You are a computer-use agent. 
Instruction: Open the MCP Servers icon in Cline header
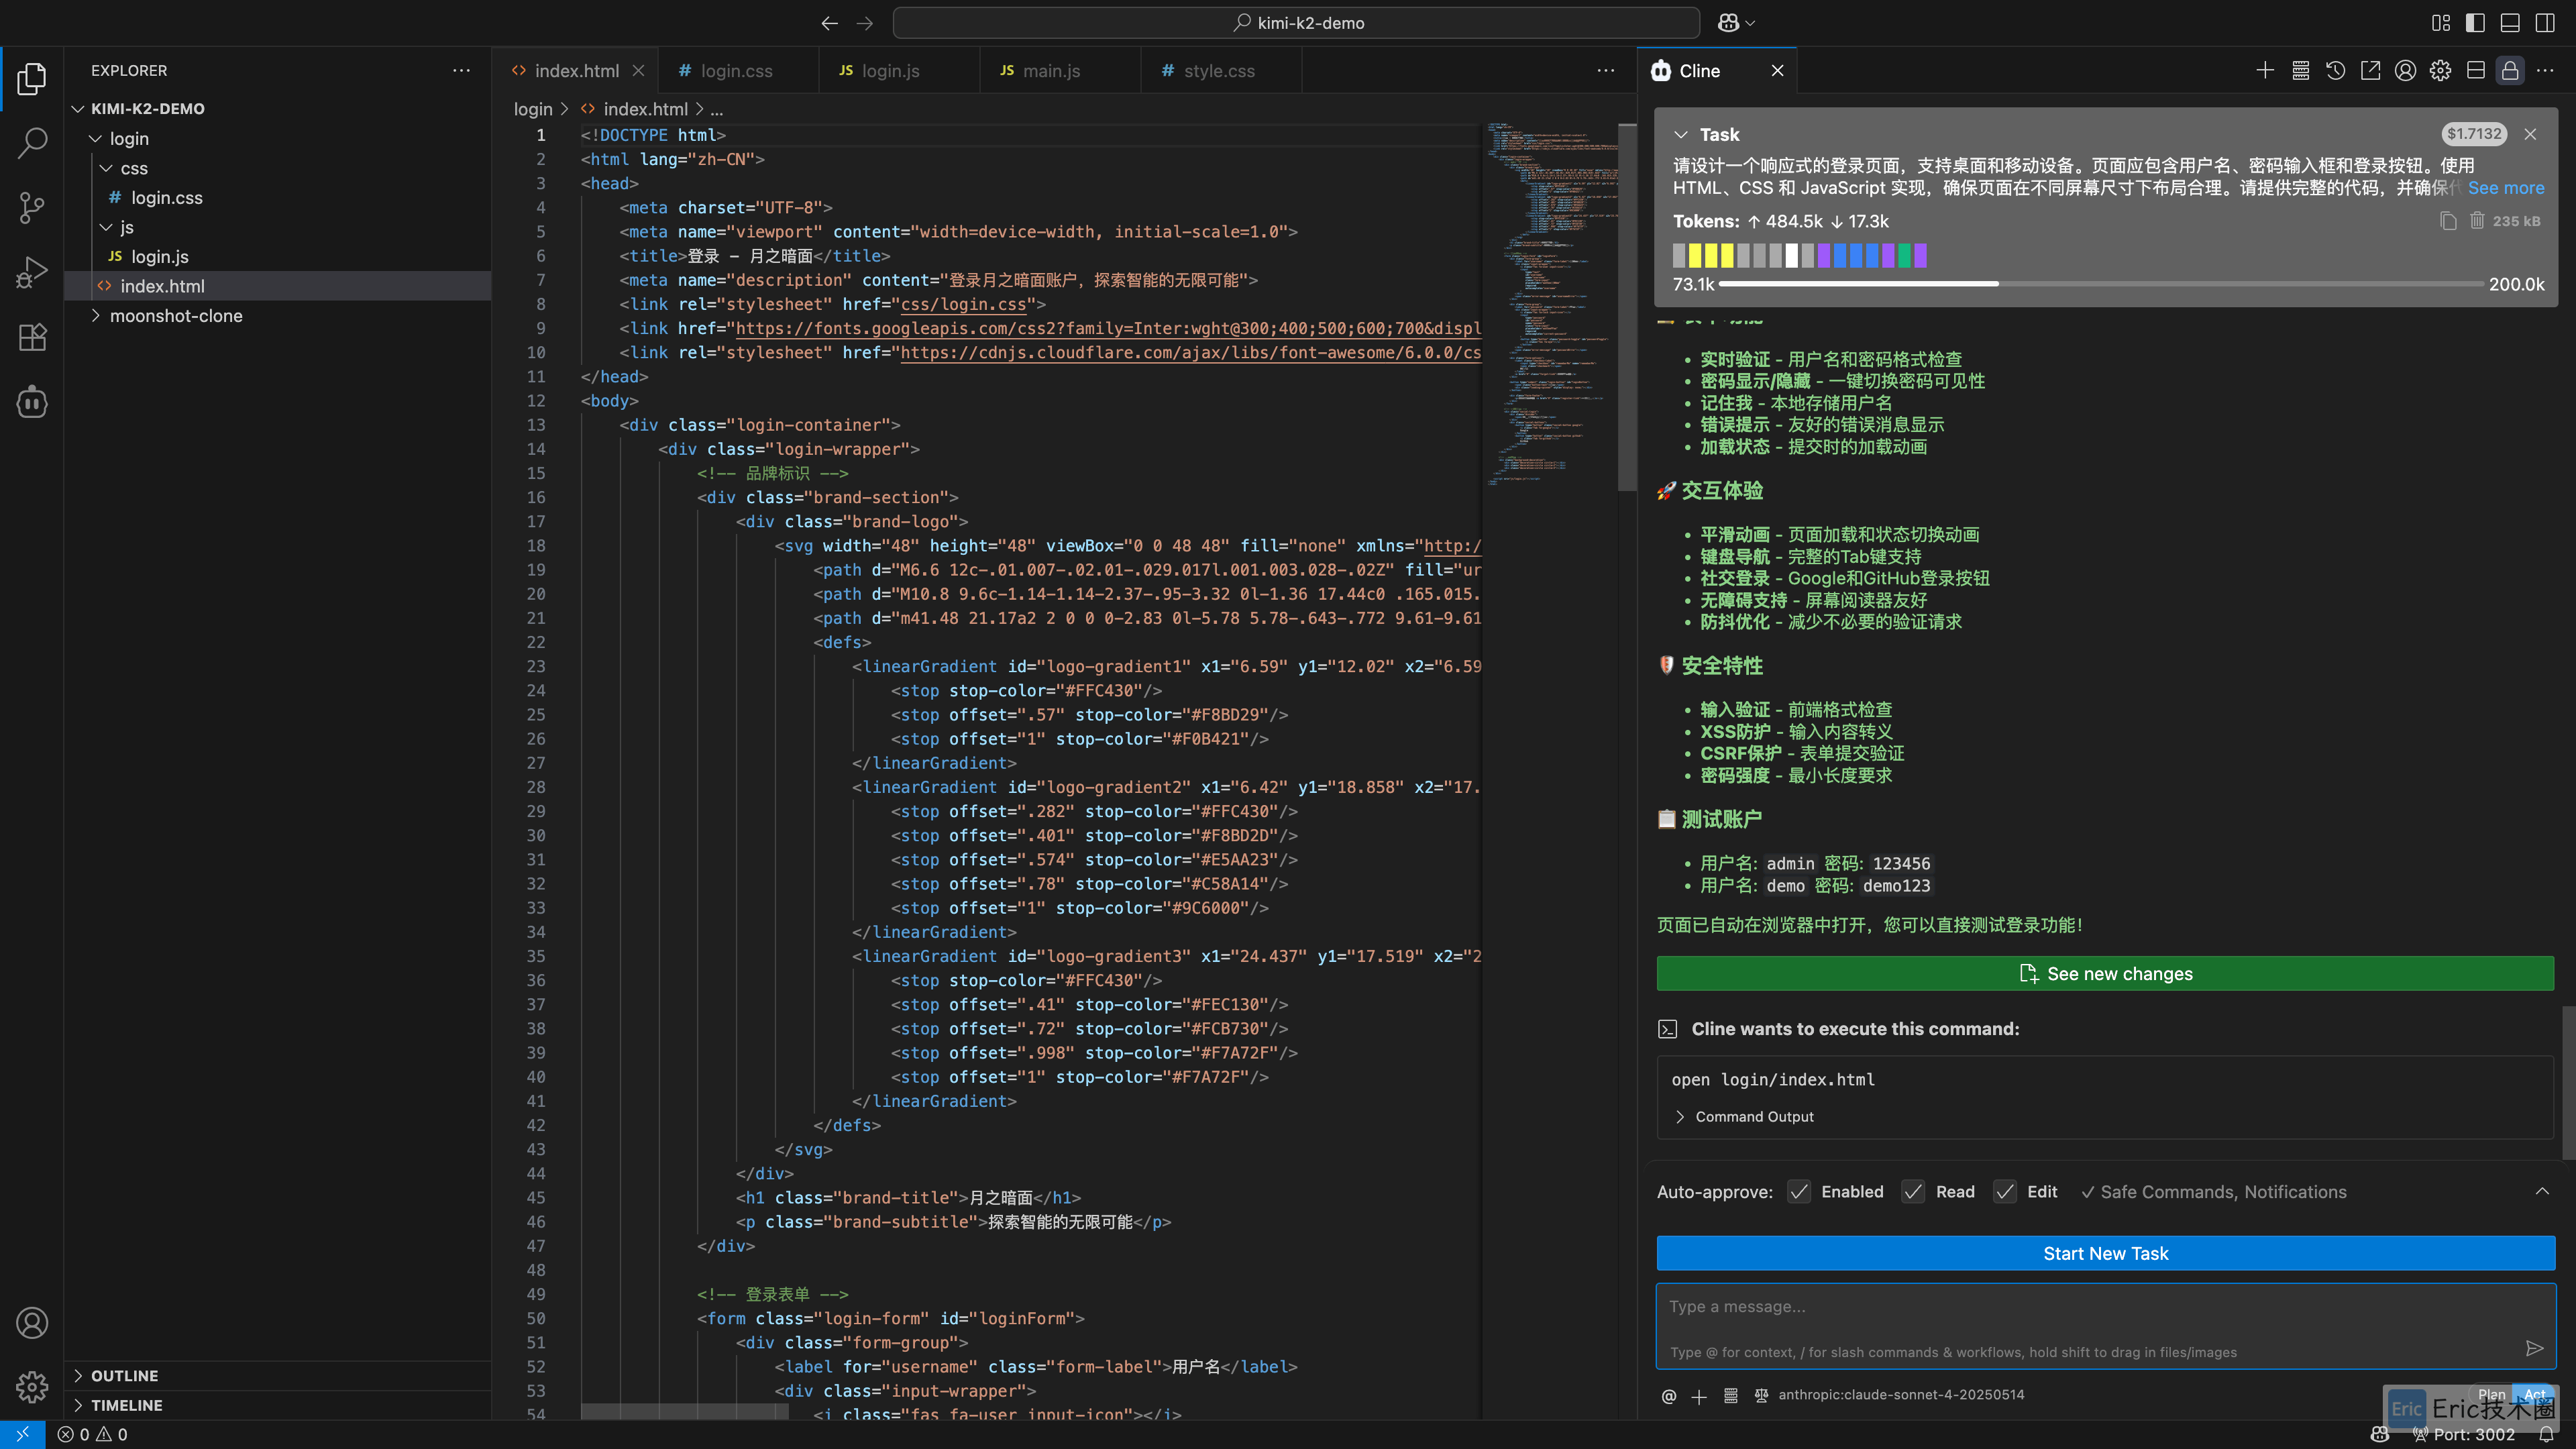[2300, 70]
